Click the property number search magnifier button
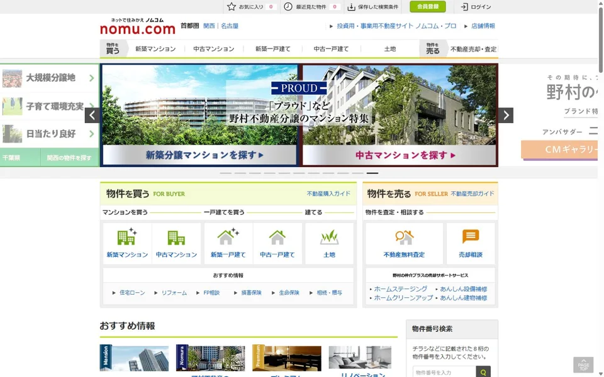The width and height of the screenshot is (604, 377). [x=483, y=372]
